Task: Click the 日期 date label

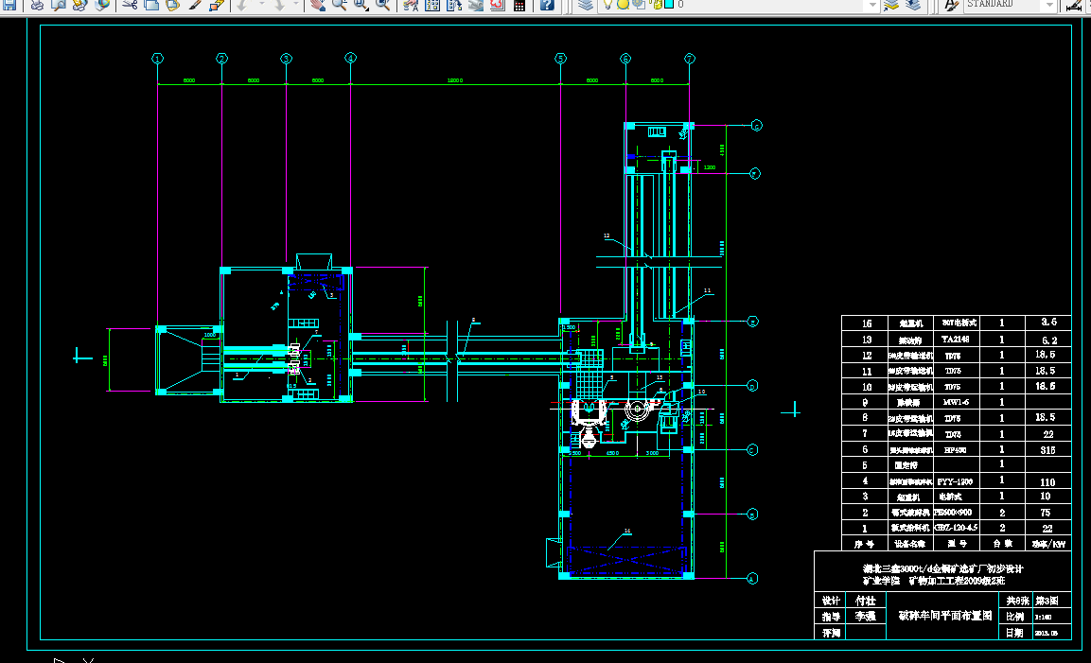Action: 1015,633
